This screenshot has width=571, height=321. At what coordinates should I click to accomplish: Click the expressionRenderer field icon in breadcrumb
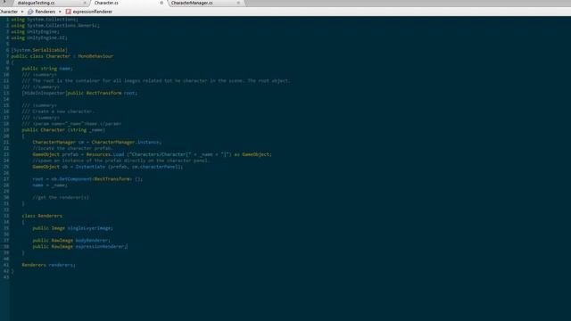pyautogui.click(x=68, y=12)
